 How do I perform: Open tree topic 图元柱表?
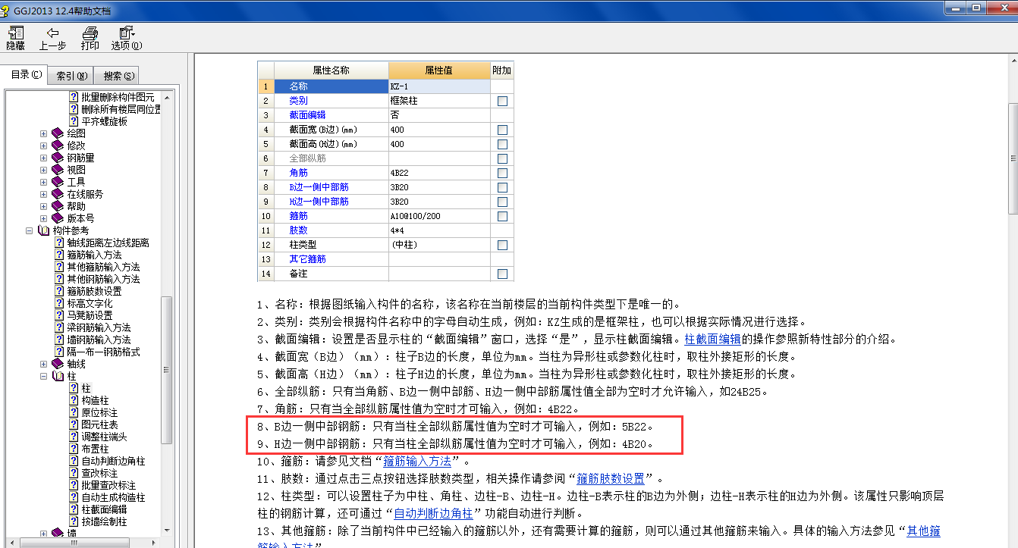click(x=100, y=424)
